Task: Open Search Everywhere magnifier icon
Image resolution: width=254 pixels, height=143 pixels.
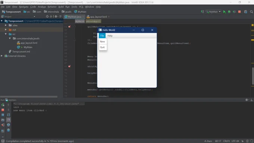Action: pyautogui.click(x=251, y=12)
